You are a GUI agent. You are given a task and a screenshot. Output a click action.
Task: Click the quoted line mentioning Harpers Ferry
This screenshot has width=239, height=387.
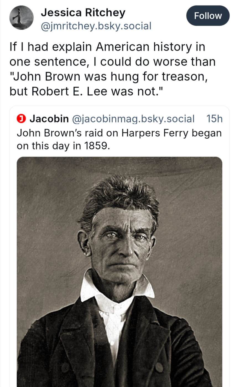coord(119,133)
